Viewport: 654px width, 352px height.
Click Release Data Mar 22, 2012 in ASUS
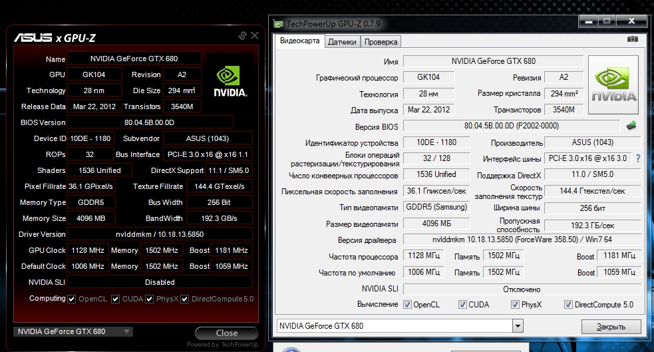tap(94, 106)
